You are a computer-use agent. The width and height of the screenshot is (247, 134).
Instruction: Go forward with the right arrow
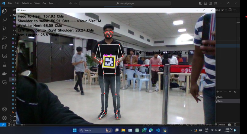(75, 3)
